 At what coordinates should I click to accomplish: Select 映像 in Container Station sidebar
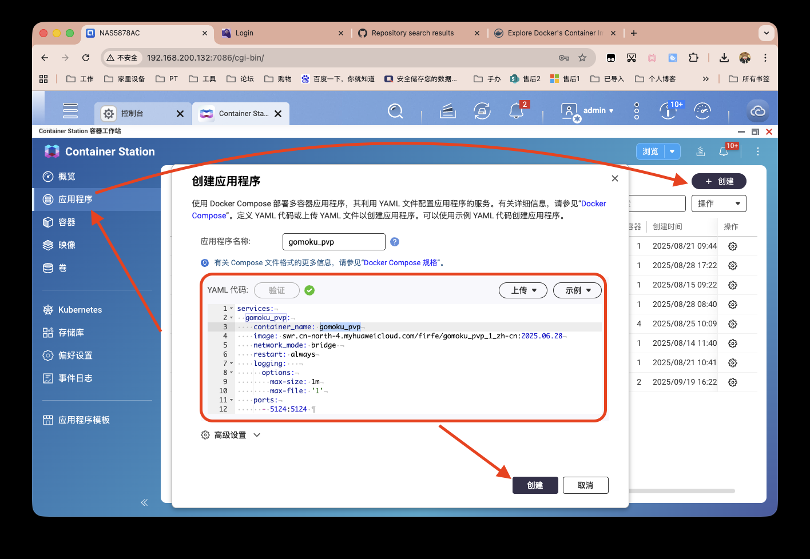[x=66, y=245]
